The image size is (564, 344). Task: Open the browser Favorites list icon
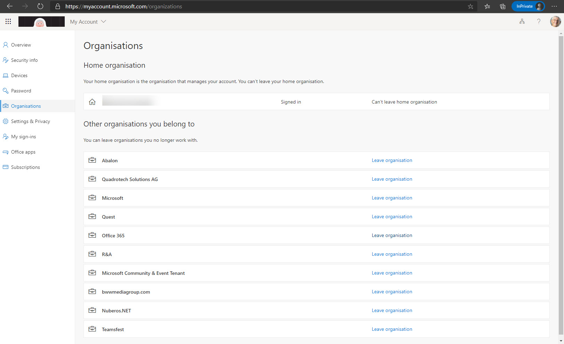[487, 6]
